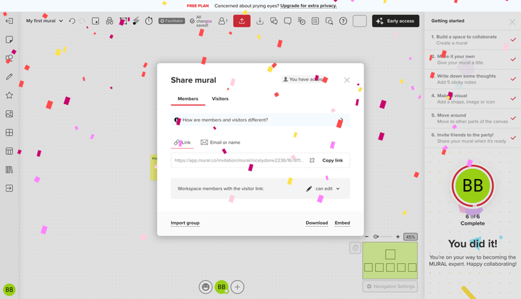
Task: Open the shapes and connectors tool
Action: (9, 58)
